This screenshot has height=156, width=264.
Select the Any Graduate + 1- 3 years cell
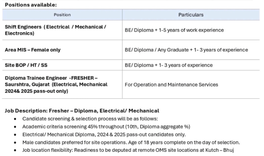pos(186,50)
